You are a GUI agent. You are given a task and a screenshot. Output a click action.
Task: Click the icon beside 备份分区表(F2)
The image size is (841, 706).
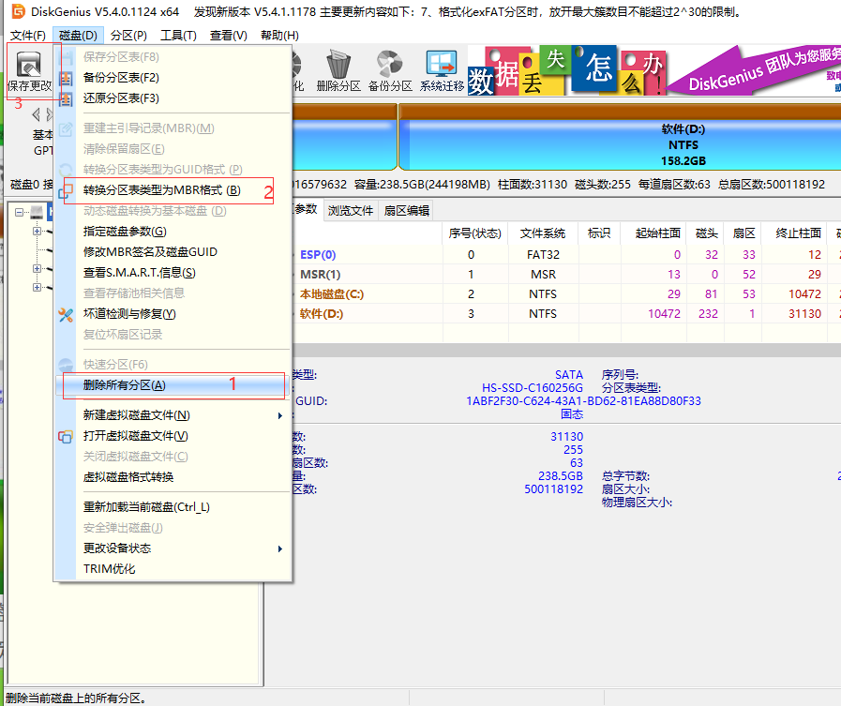click(x=66, y=78)
